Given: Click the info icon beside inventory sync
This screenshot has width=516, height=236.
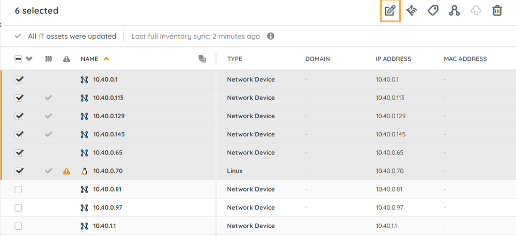Looking at the screenshot, I should click(270, 37).
